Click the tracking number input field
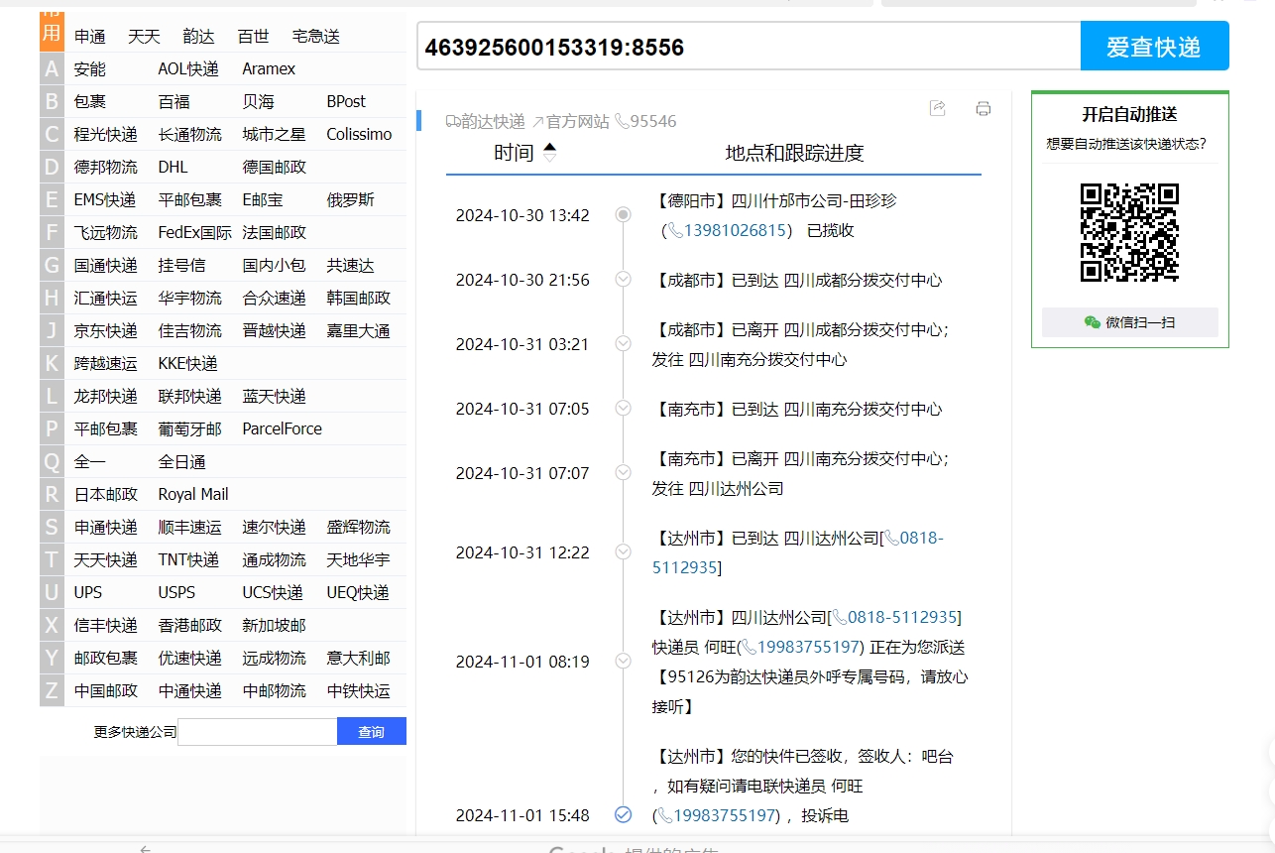This screenshot has width=1275, height=853. point(749,46)
